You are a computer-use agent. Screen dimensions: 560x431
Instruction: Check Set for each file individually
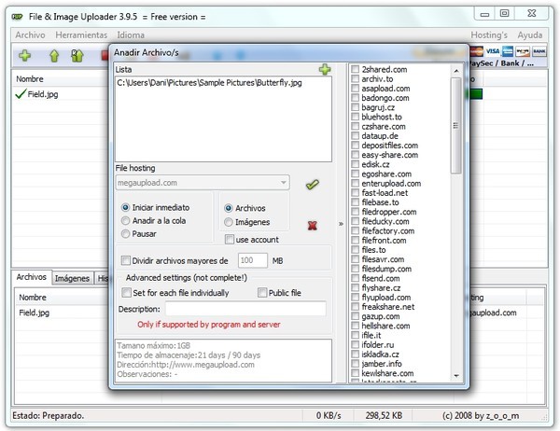point(126,293)
